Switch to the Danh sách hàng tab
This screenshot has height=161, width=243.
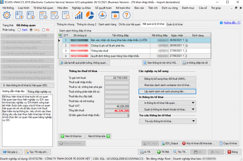[x=107, y=24]
